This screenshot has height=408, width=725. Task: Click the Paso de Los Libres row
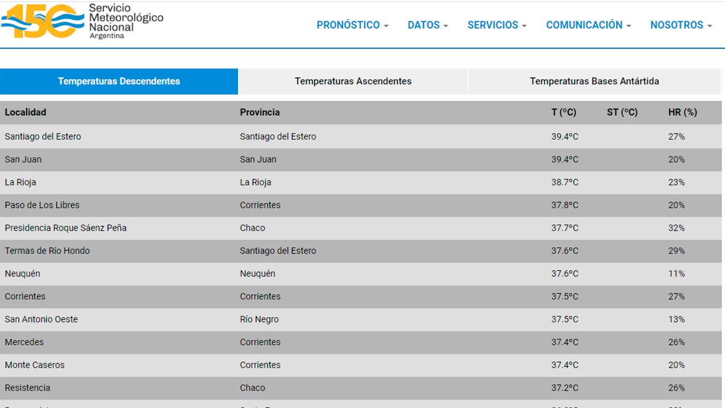coord(42,205)
